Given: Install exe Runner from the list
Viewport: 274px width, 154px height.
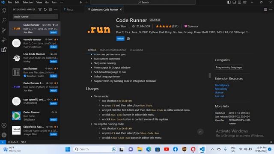Looking at the screenshot, I should tap(53, 76).
